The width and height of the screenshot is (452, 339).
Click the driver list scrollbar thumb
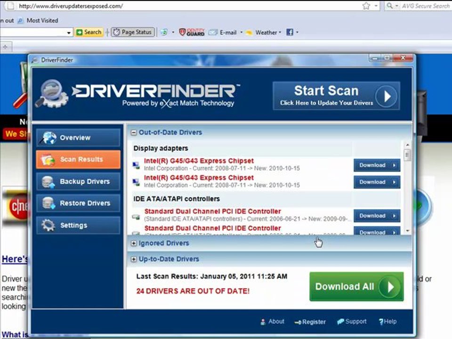[407, 155]
